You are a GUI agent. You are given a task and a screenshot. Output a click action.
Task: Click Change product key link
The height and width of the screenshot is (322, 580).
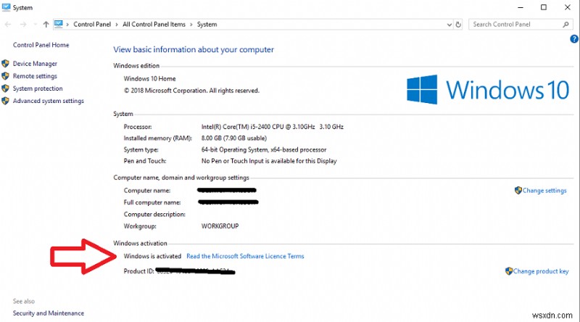pos(541,271)
